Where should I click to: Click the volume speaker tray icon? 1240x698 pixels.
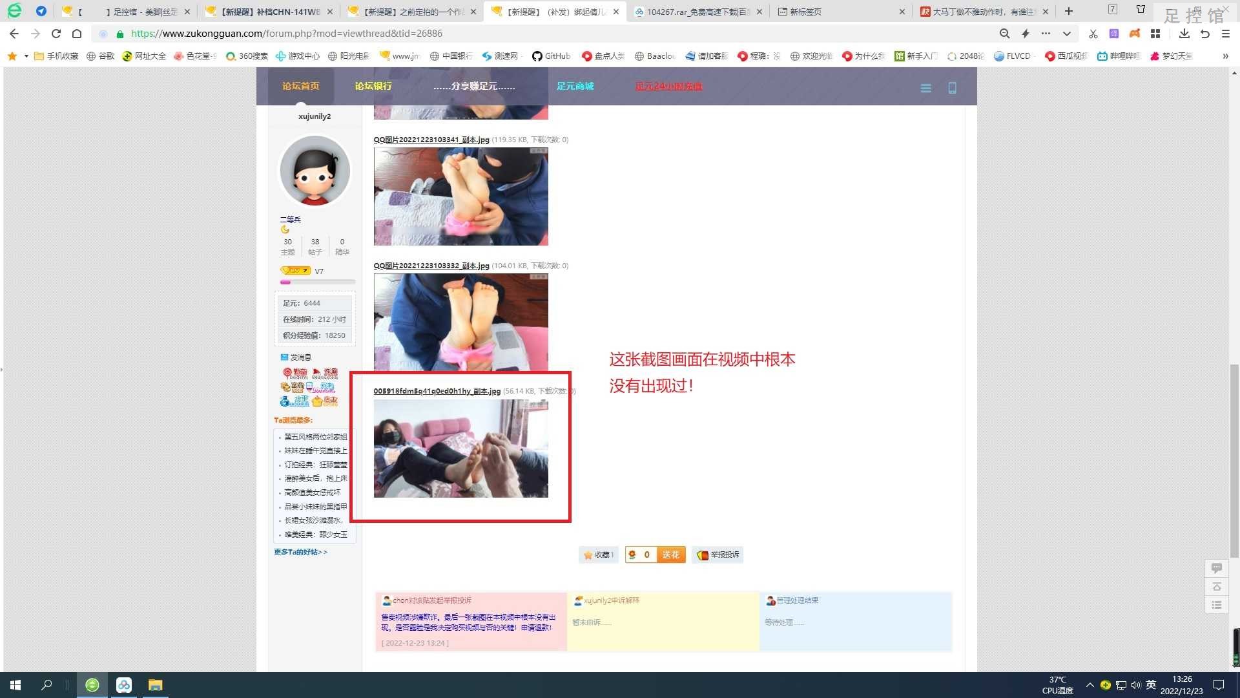pyautogui.click(x=1135, y=685)
